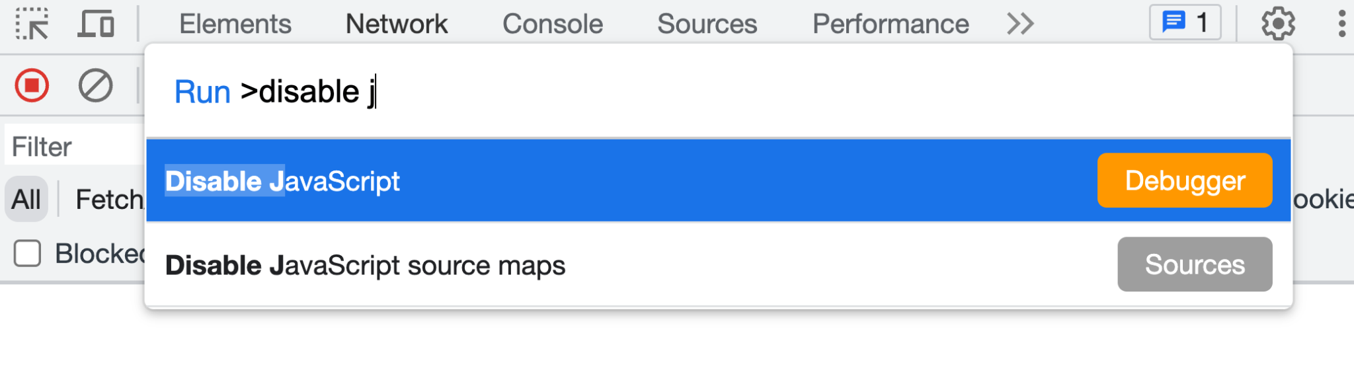Image resolution: width=1354 pixels, height=392 pixels.
Task: Enable the All requests filter
Action: [x=26, y=198]
